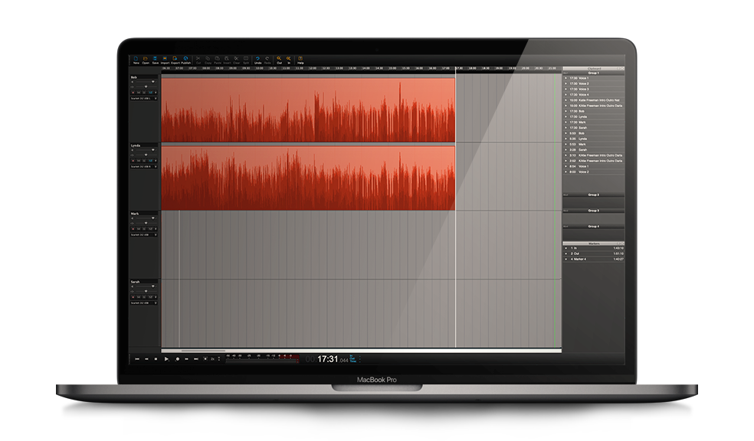Viewport: 754px width, 441px height.
Task: Select clipboard item '17:30 Lynda'
Action: pyautogui.click(x=593, y=116)
